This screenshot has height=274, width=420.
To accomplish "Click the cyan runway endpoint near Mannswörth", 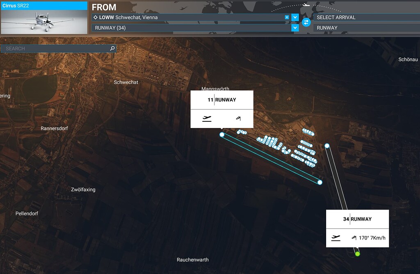I will point(221,134).
